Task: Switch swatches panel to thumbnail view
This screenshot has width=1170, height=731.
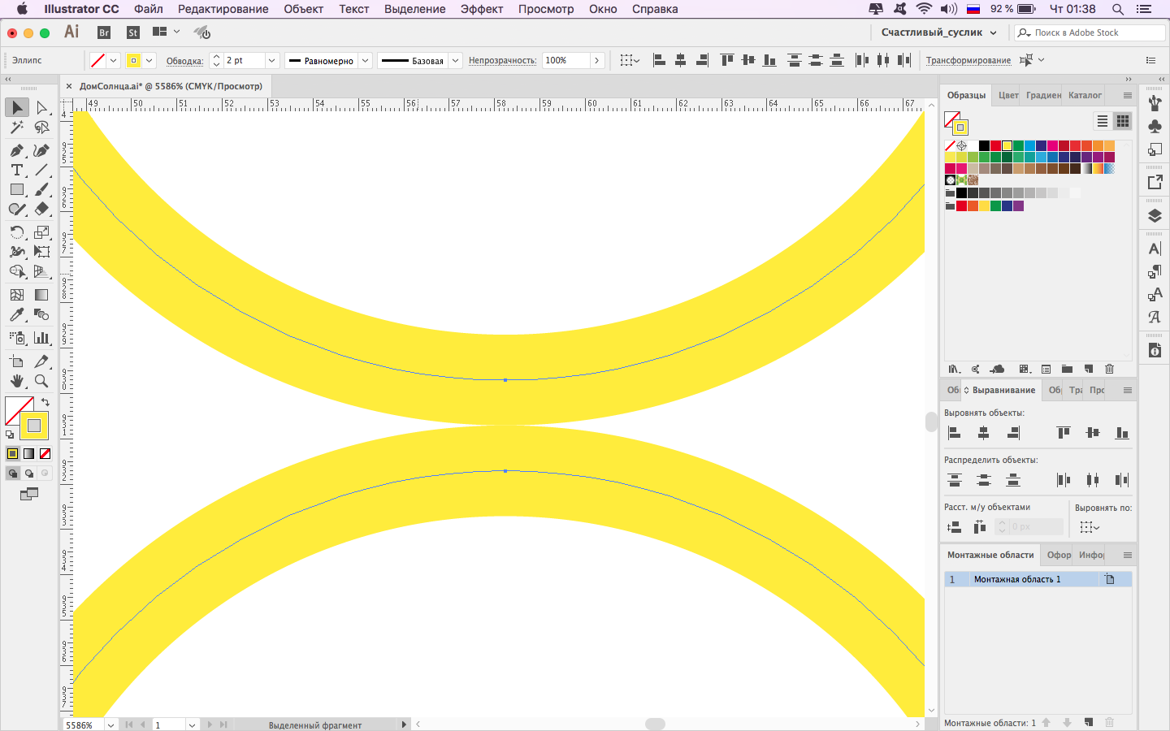Action: (x=1123, y=121)
